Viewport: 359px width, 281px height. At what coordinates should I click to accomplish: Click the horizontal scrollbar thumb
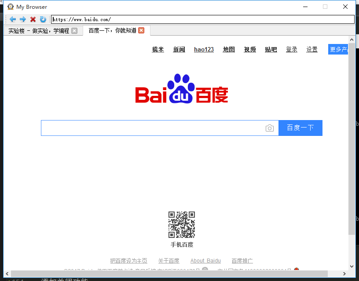point(169,274)
